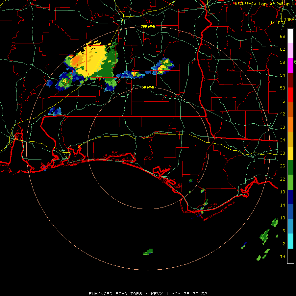Click the white band on the tops color scale
Image resolution: width=296 pixels, height=296 pixels.
(x=290, y=36)
